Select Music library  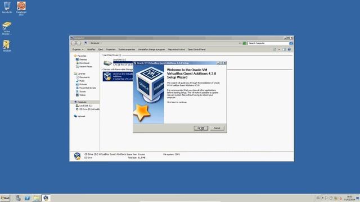click(80, 81)
